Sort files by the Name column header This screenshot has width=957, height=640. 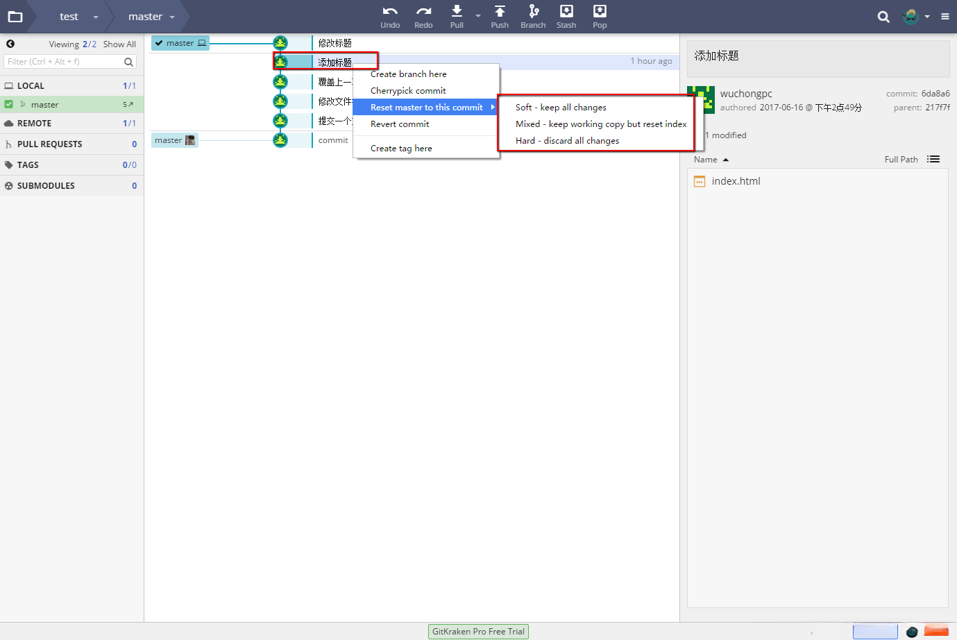click(711, 160)
